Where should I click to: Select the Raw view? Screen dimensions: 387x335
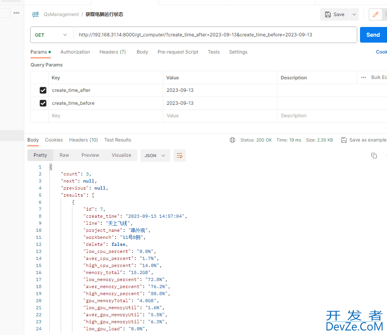[x=64, y=155]
